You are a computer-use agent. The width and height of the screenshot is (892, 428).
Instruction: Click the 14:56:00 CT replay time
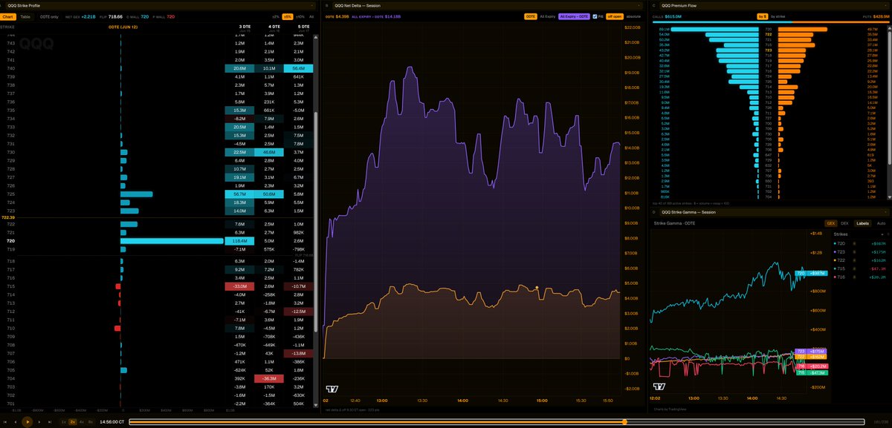[111, 422]
